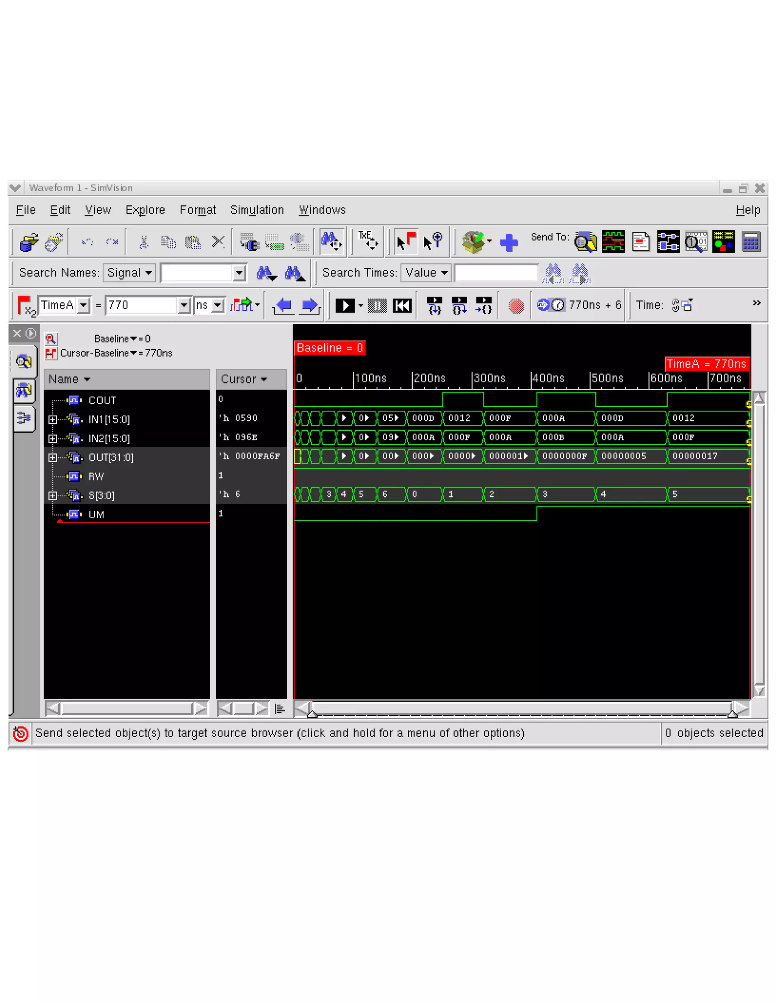Screen dimensions: 776x1004
Task: Reset simulation with rewind button
Action: point(402,306)
